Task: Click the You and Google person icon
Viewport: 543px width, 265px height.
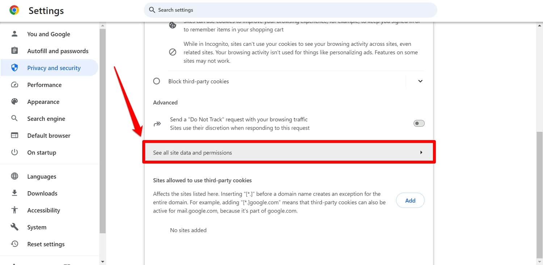Action: pyautogui.click(x=14, y=34)
